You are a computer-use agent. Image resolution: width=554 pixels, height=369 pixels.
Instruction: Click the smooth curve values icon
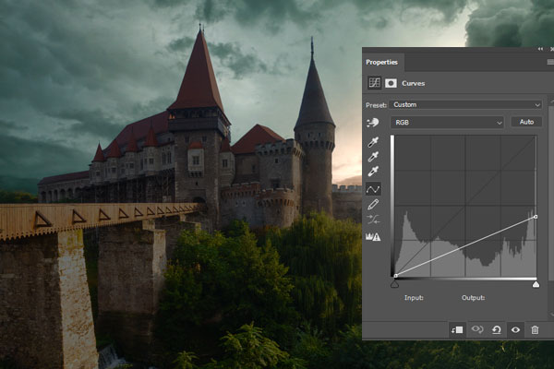pos(373,220)
